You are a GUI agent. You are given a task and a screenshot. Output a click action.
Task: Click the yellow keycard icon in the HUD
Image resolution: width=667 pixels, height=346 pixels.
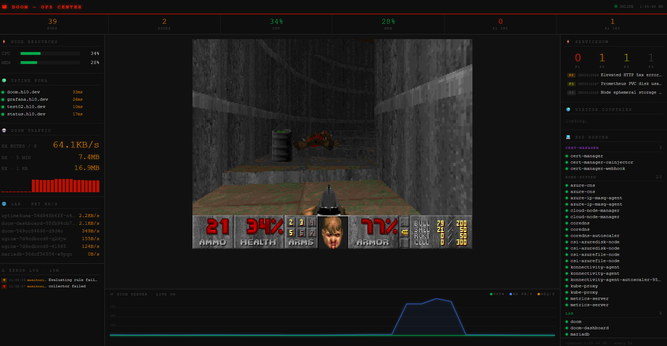click(405, 232)
